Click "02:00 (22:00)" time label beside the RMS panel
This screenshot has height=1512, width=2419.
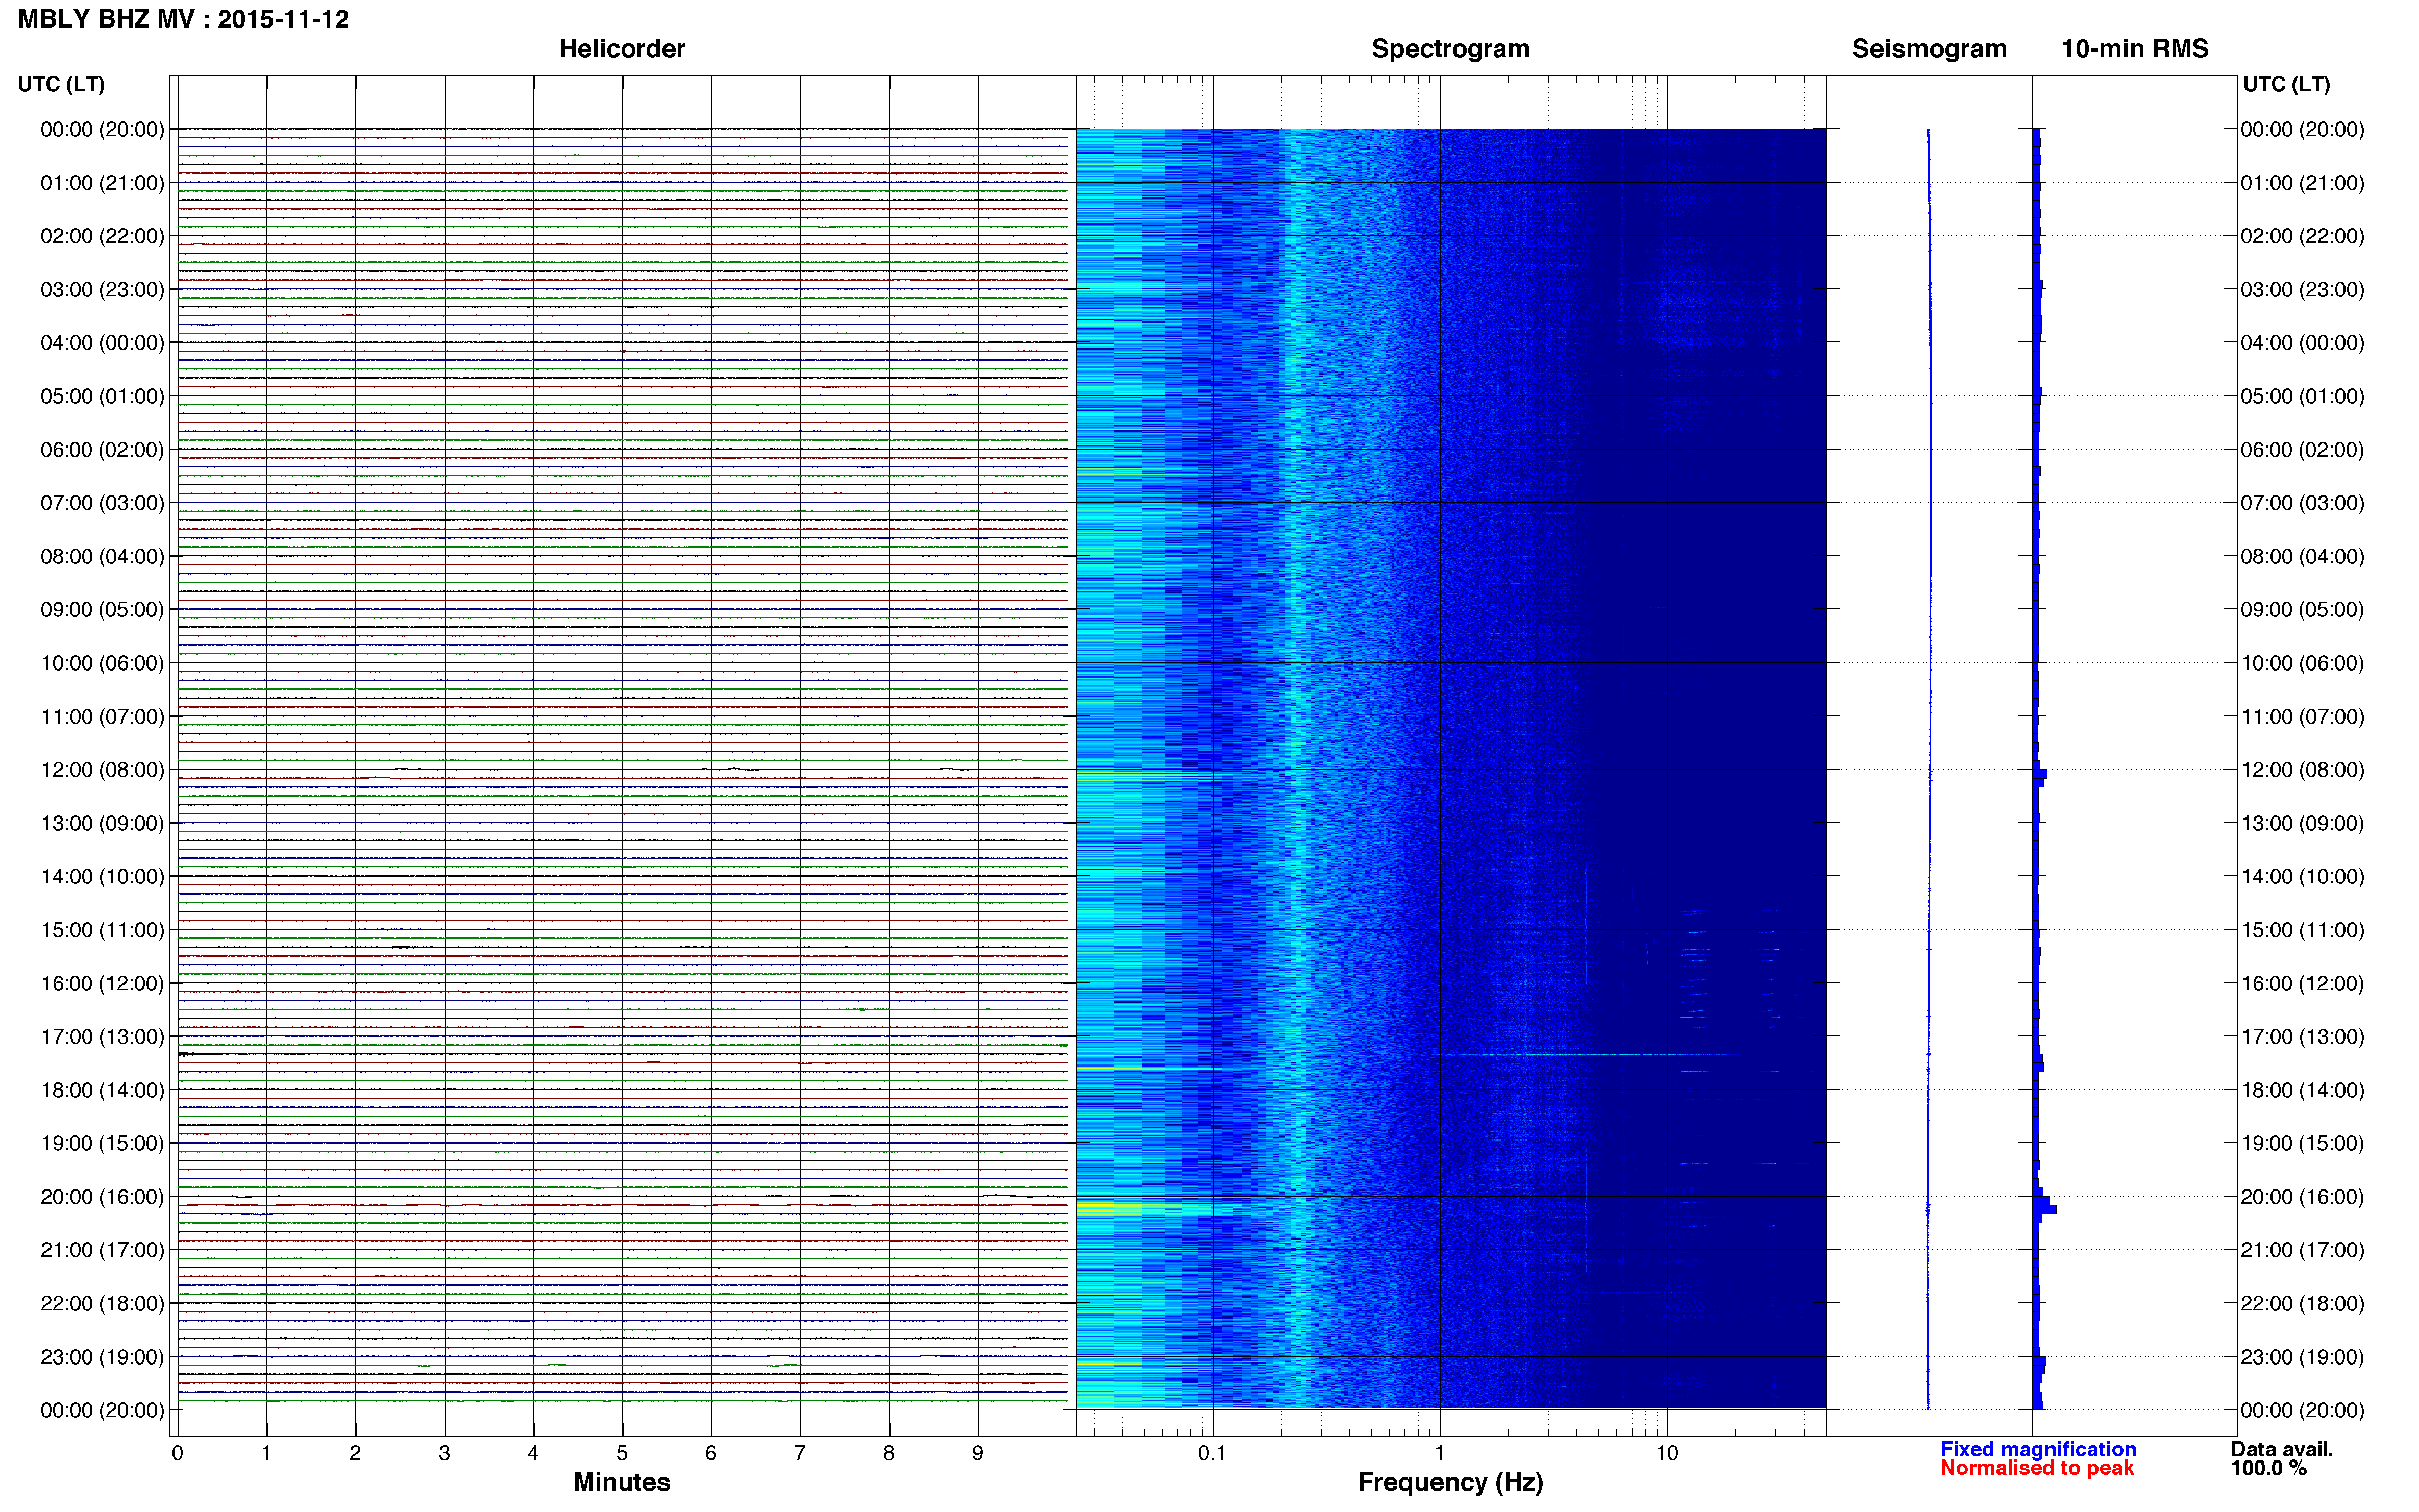2303,236
